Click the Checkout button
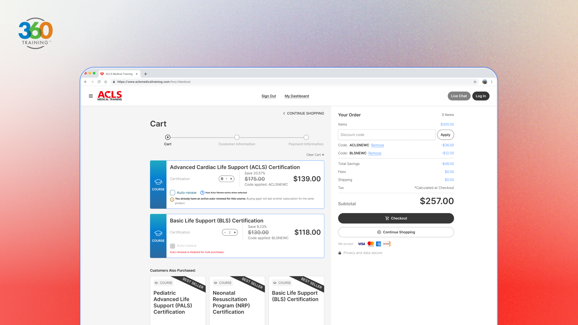Screen dimensions: 578x325 coord(396,218)
